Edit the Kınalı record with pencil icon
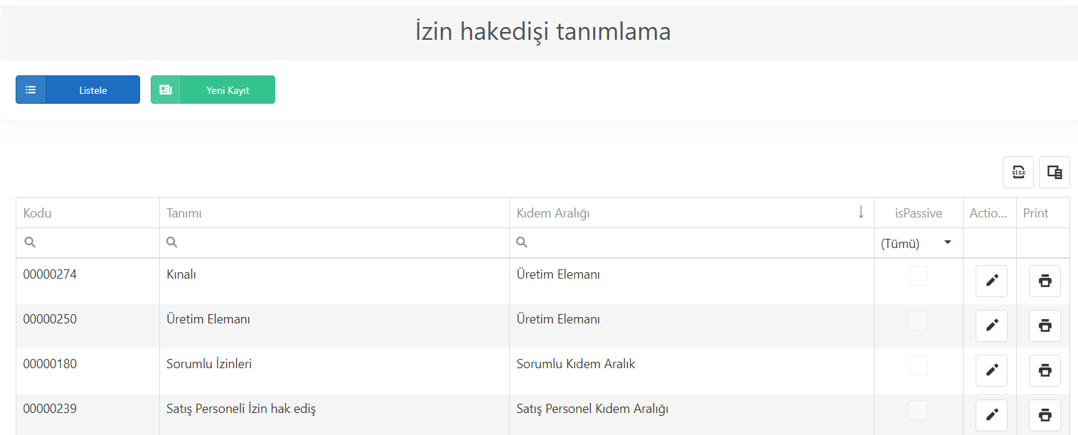Image resolution: width=1078 pixels, height=435 pixels. click(x=991, y=281)
